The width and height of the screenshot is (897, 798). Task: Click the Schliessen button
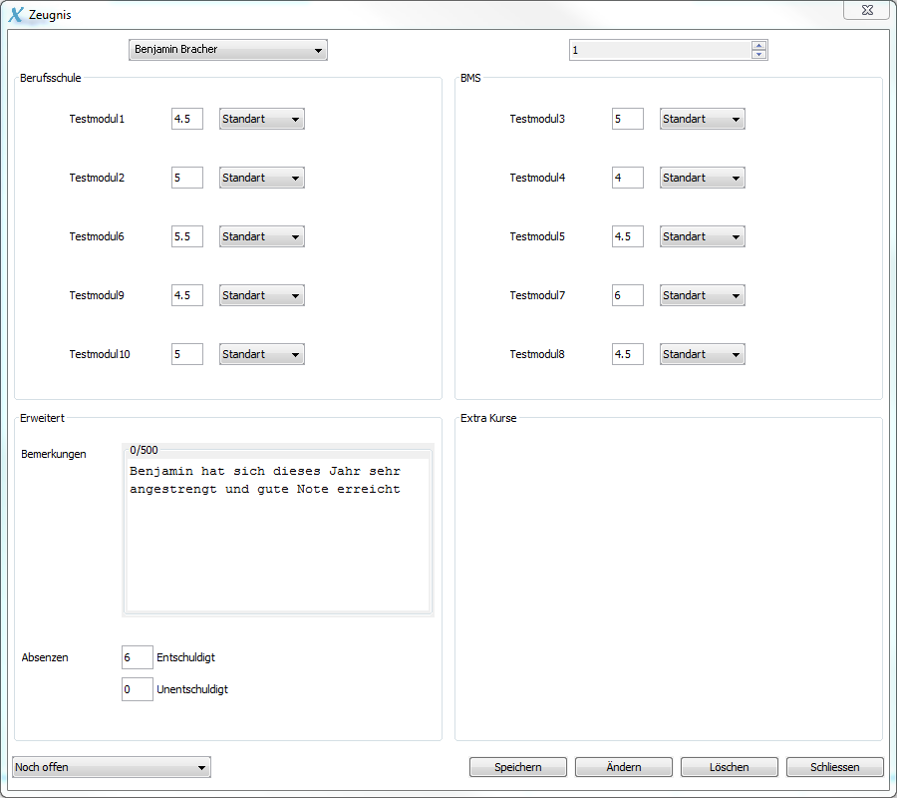835,767
